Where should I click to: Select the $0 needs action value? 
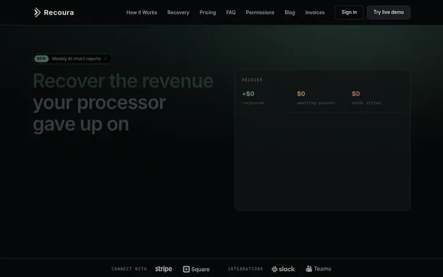356,94
